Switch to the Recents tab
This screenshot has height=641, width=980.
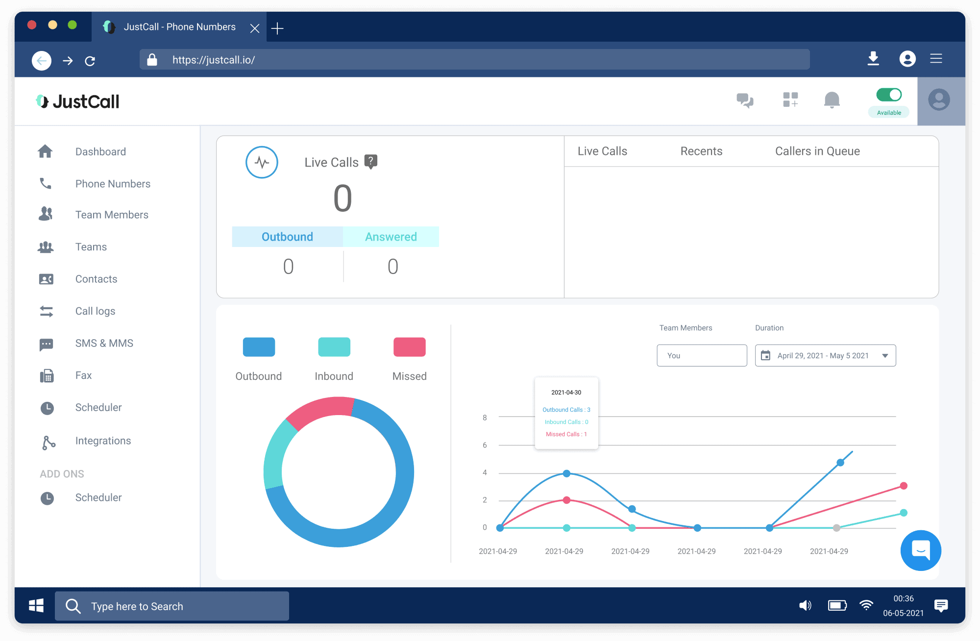coord(701,151)
